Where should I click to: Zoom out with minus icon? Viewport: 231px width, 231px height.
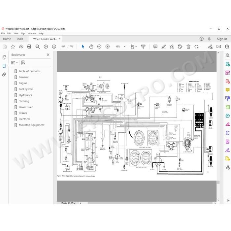99,47
